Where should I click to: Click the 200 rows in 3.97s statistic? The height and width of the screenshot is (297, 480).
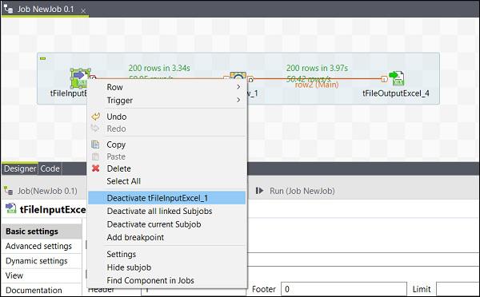click(317, 68)
